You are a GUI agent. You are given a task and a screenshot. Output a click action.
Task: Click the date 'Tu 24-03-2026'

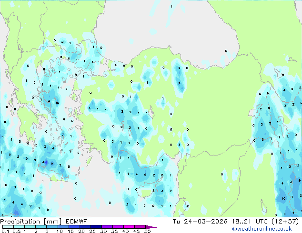point(200,222)
